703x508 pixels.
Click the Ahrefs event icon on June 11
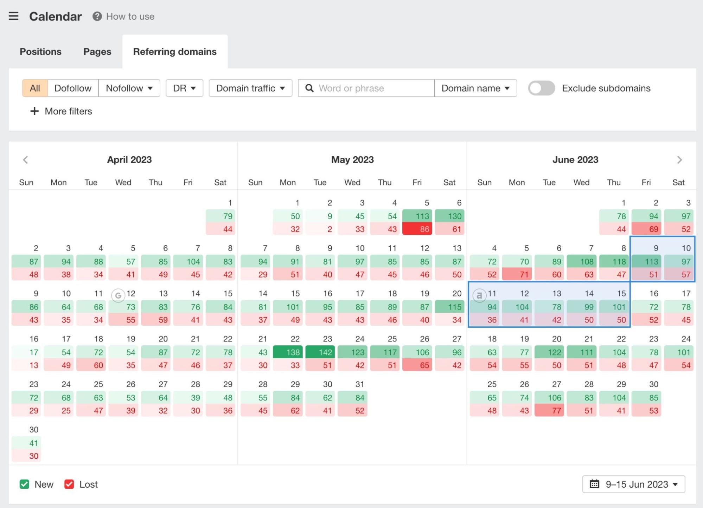479,295
